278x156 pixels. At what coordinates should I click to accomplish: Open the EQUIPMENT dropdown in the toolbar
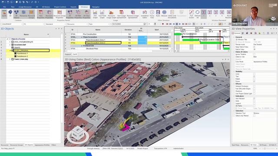(x=12, y=24)
